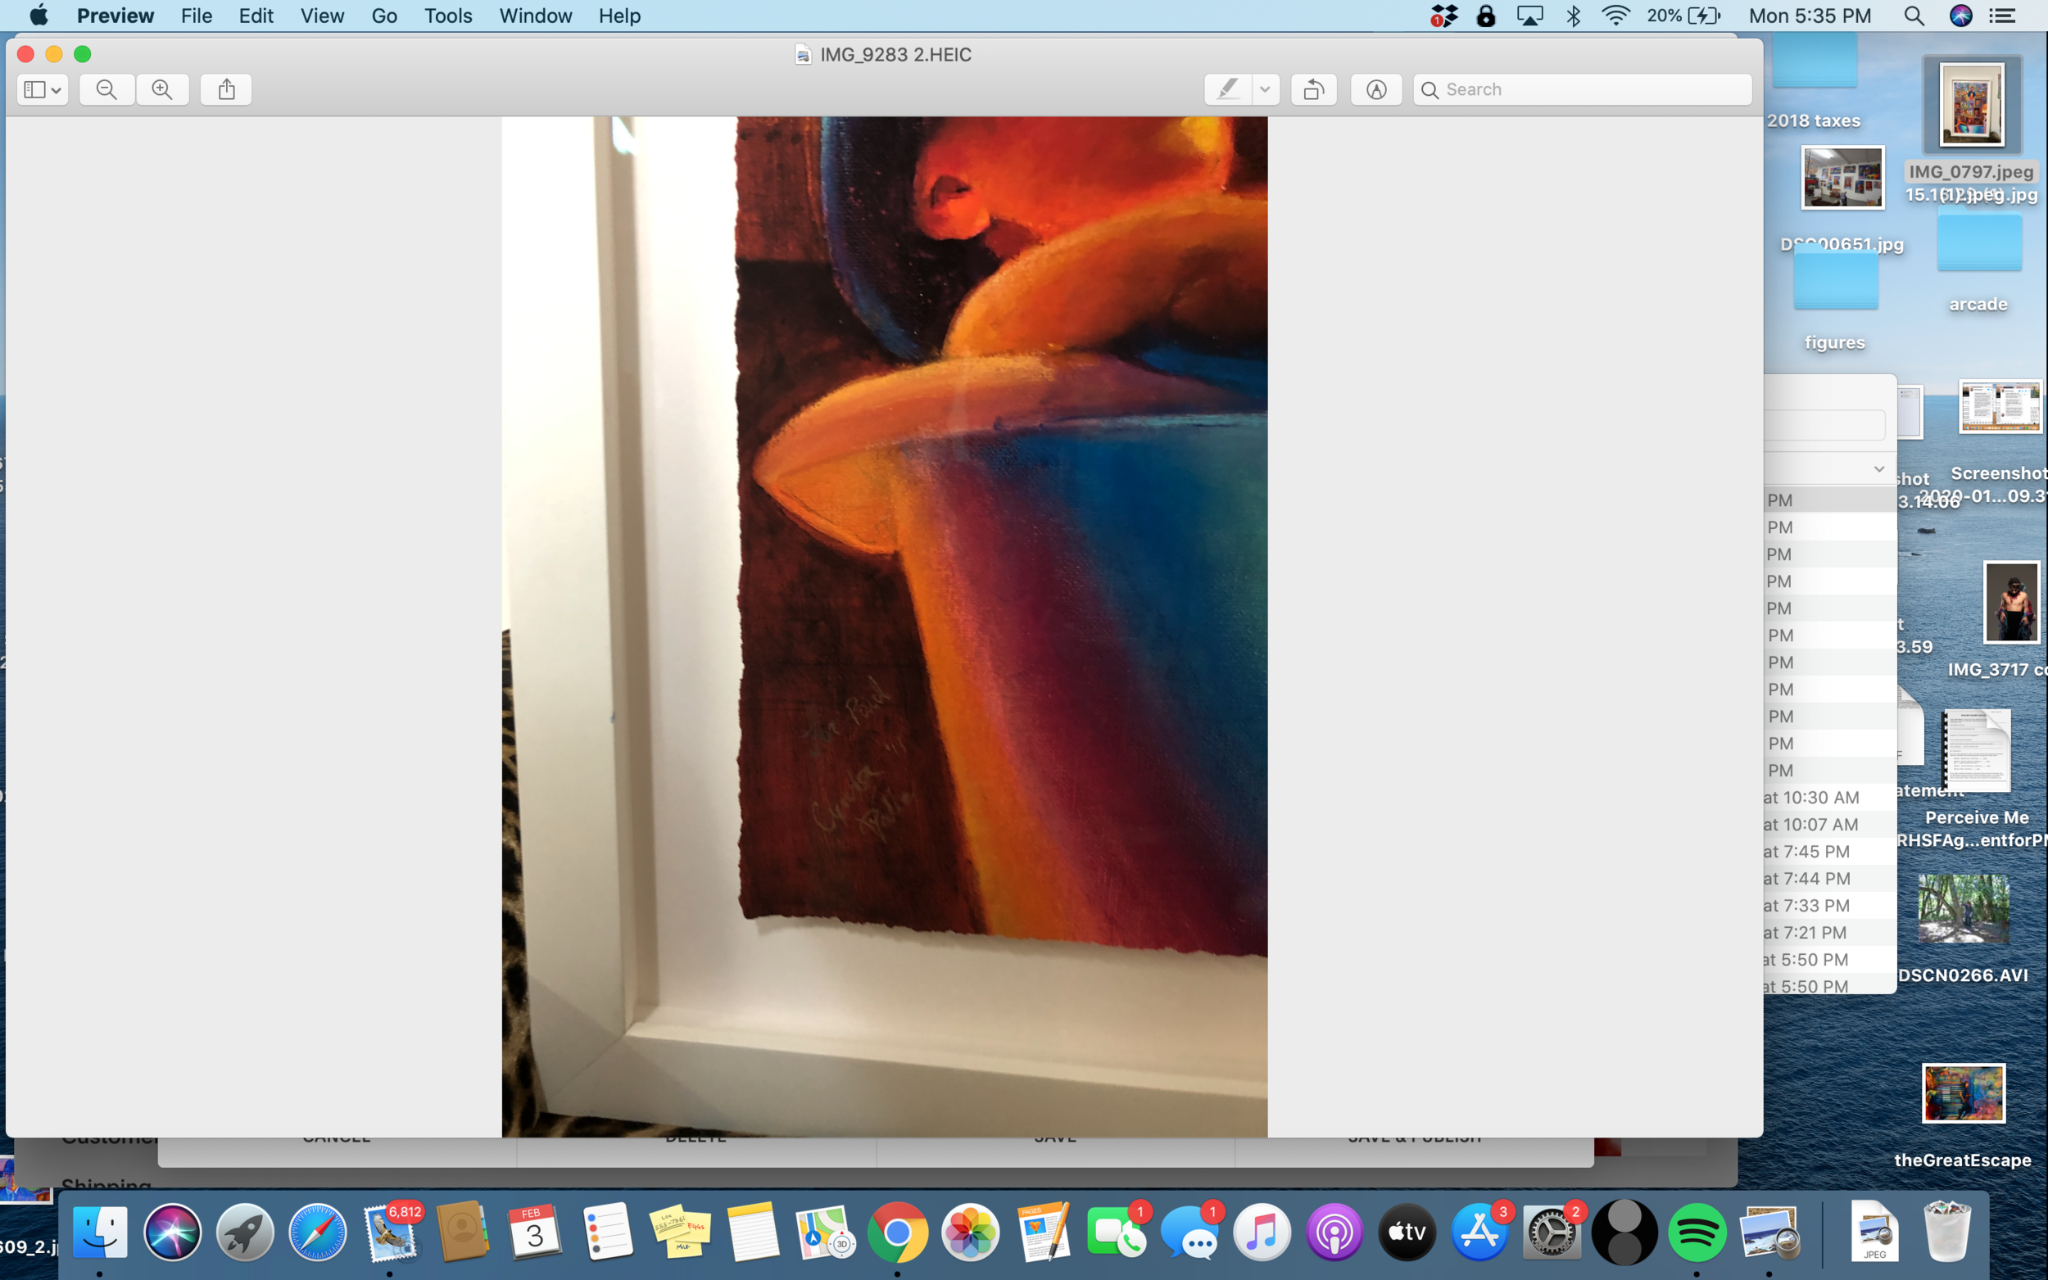The height and width of the screenshot is (1280, 2048).
Task: Open Reminders from the Dock
Action: 608,1232
